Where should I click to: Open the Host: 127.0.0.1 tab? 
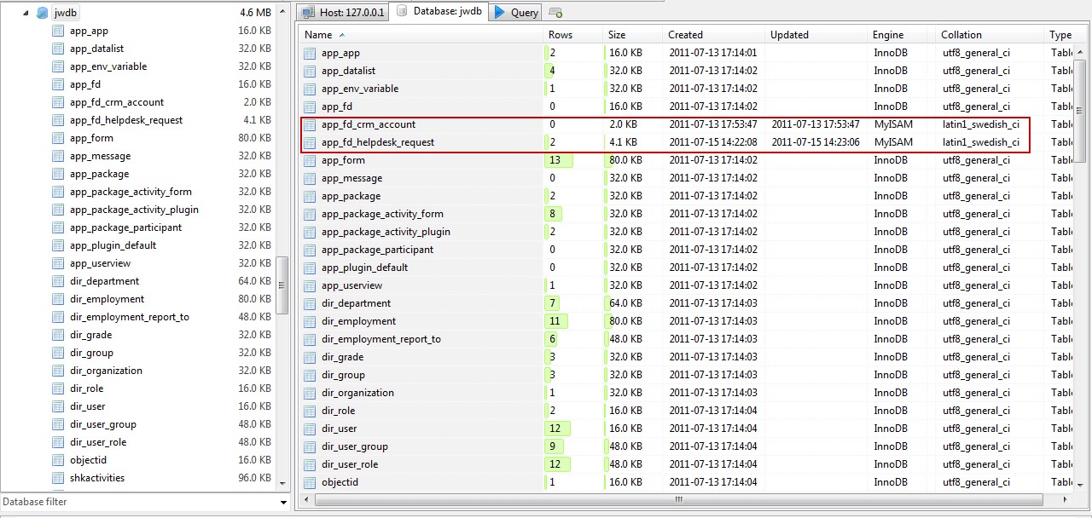[344, 12]
